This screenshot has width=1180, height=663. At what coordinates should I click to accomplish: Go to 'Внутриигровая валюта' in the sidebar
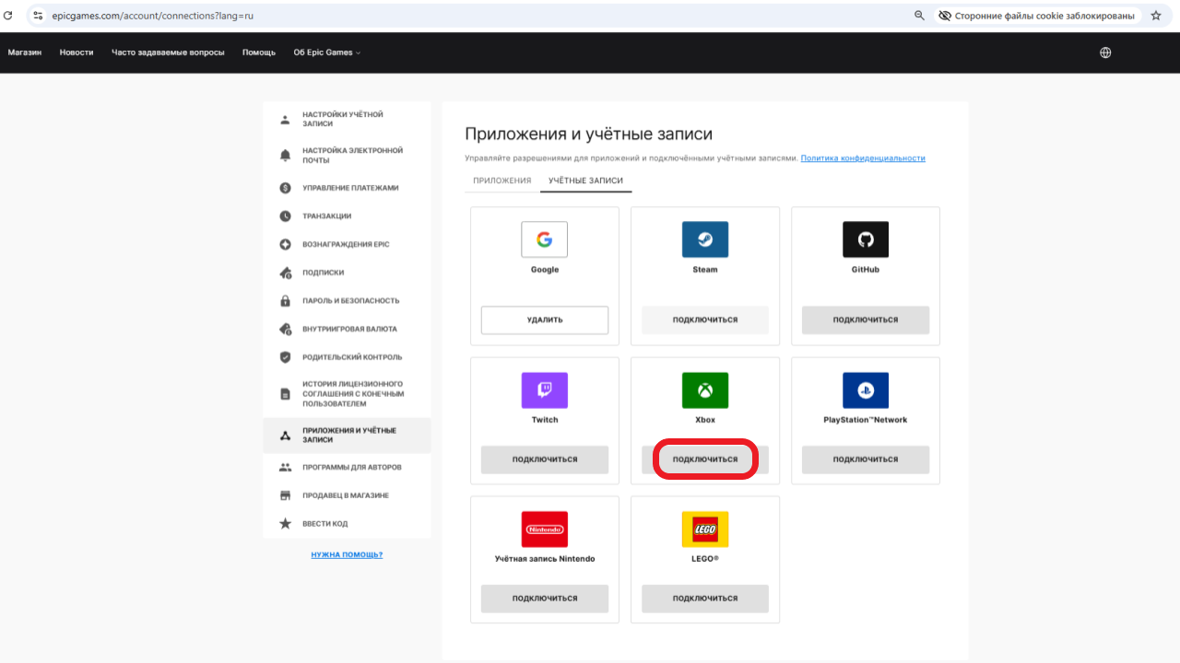tap(347, 329)
